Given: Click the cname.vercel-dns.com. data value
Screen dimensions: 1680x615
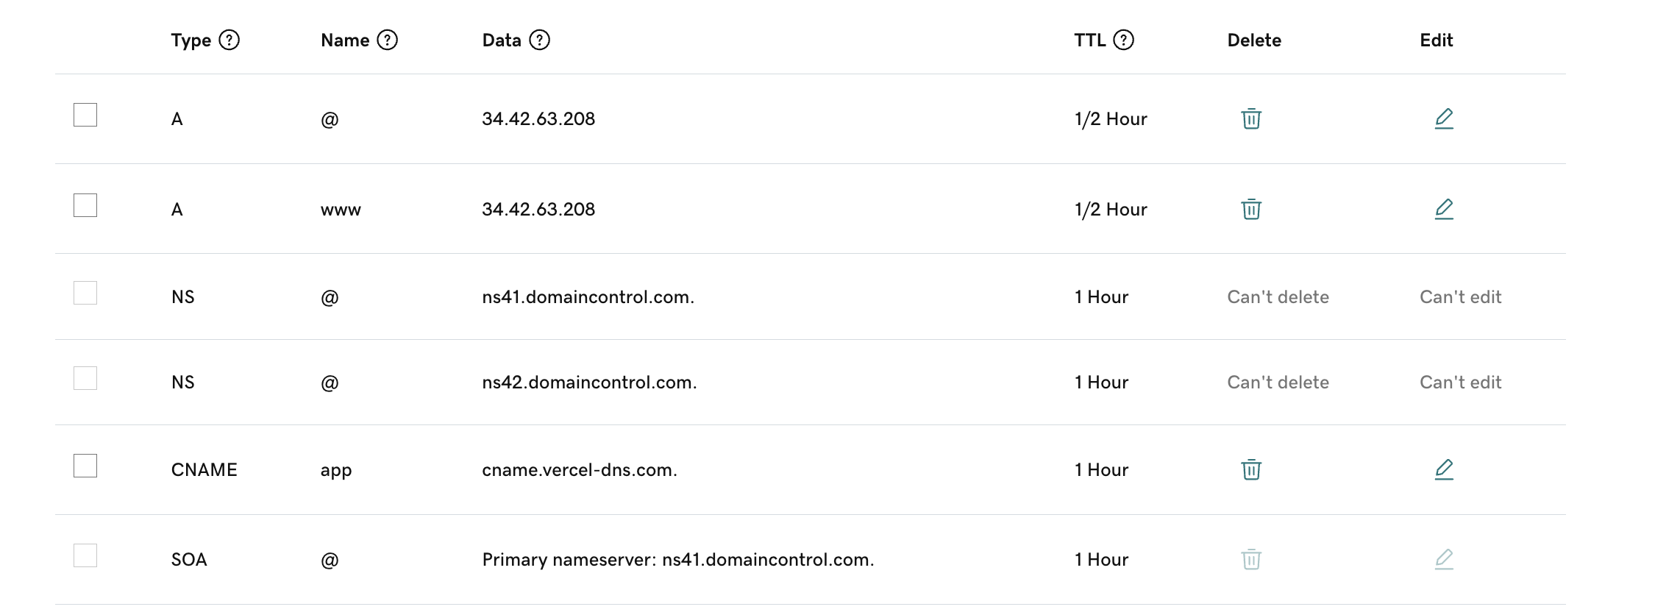Looking at the screenshot, I should [580, 469].
